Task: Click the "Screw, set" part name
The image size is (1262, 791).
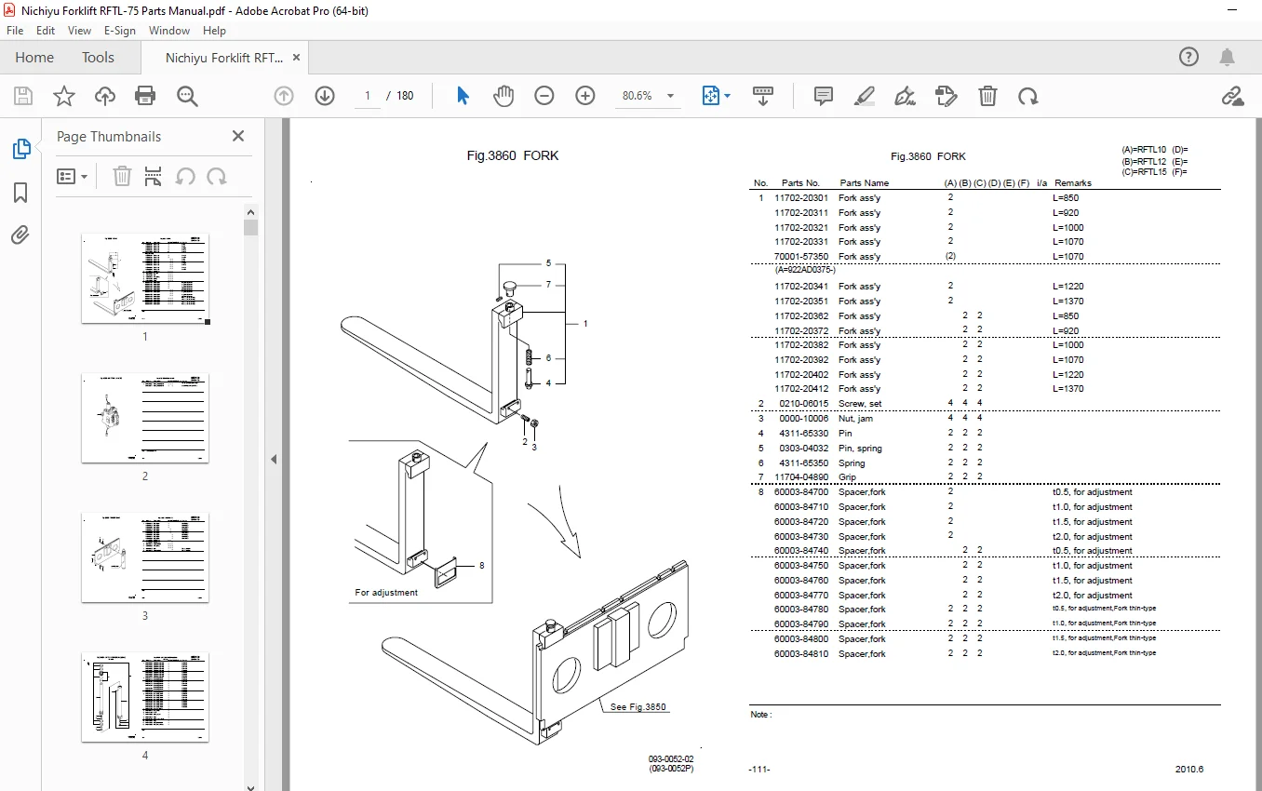Action: 860,404
